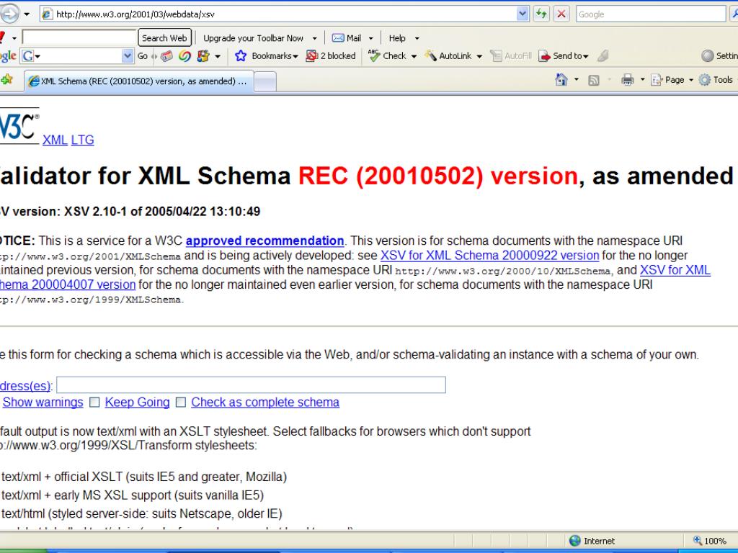This screenshot has width=738, height=553.
Task: Tick the checkbox before Keep Going
Action: point(94,402)
